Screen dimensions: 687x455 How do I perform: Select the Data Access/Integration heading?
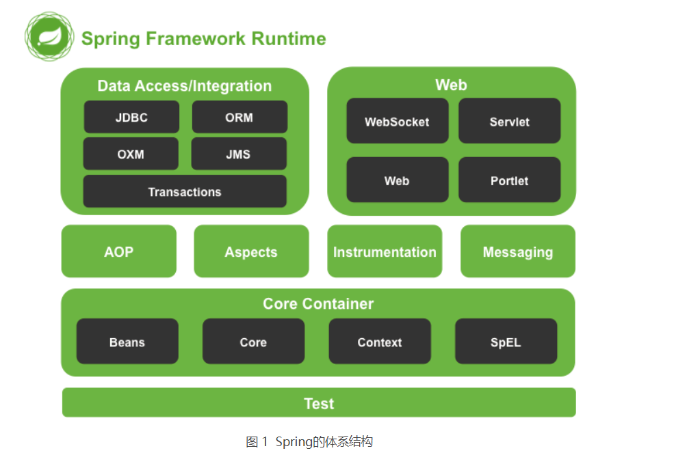pyautogui.click(x=185, y=86)
